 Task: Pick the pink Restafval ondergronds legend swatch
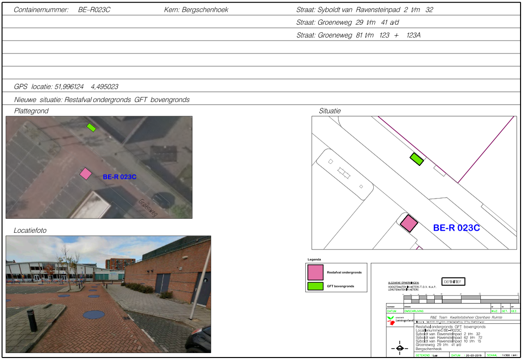tap(315, 272)
